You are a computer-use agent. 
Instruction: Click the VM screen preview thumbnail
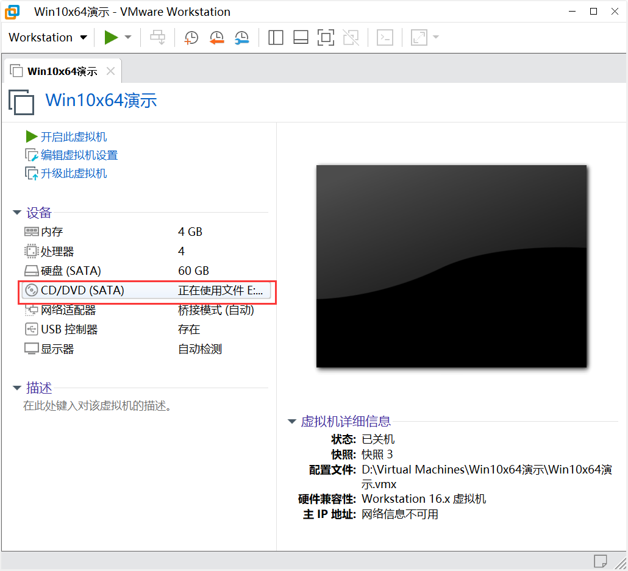click(x=451, y=266)
